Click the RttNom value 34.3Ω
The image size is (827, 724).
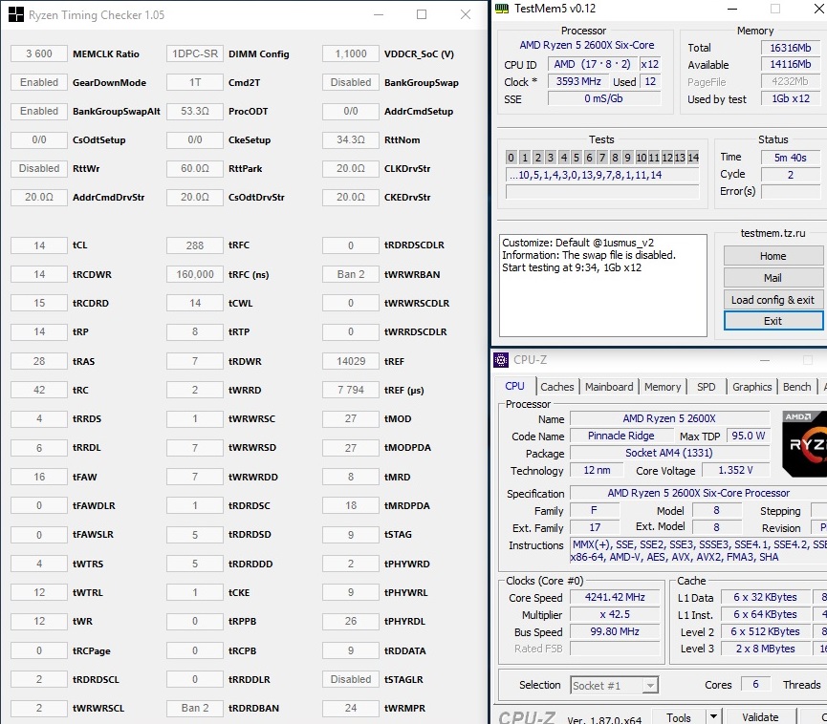pyautogui.click(x=351, y=140)
